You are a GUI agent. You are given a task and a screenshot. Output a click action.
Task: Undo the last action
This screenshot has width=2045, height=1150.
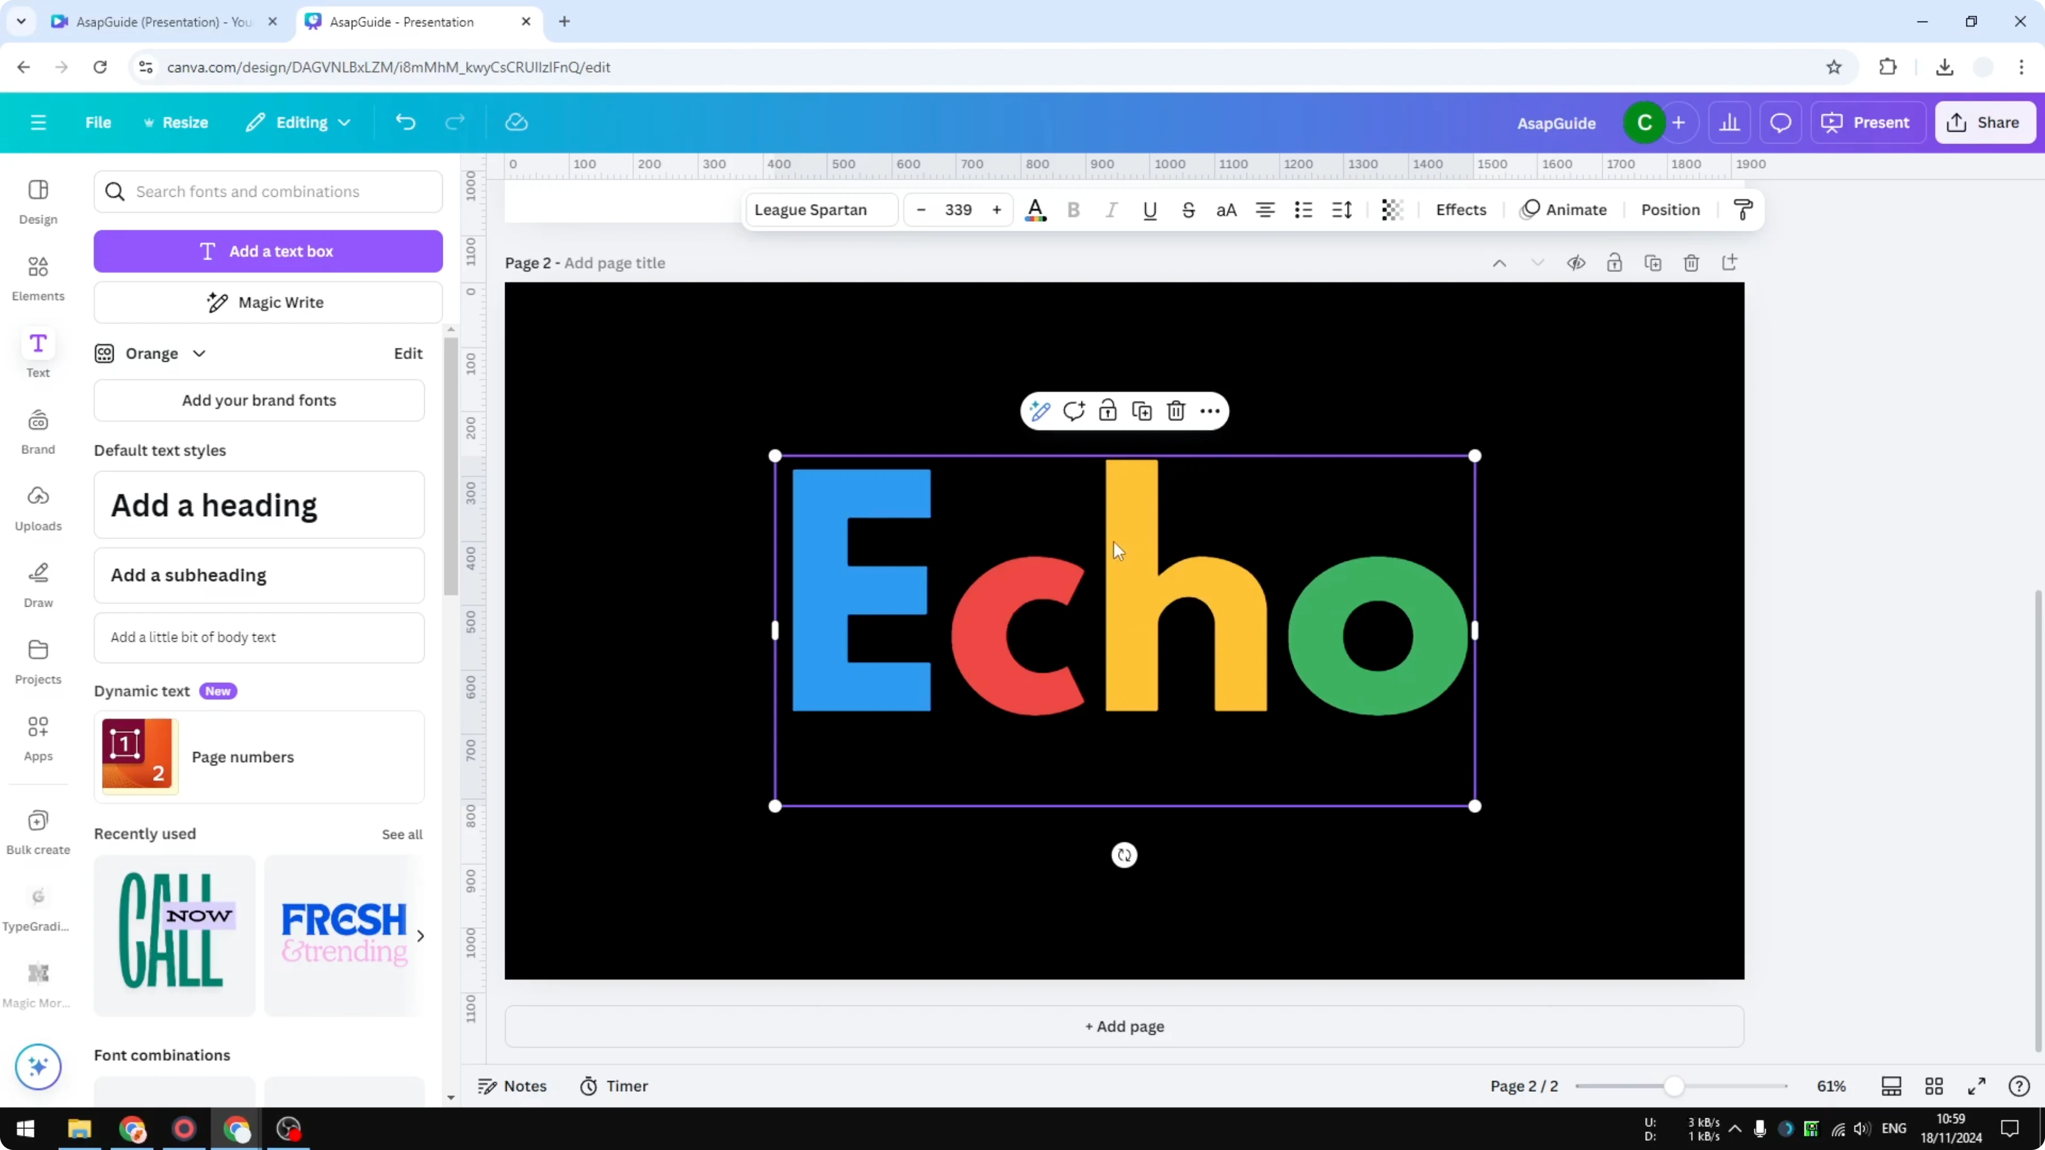[405, 122]
